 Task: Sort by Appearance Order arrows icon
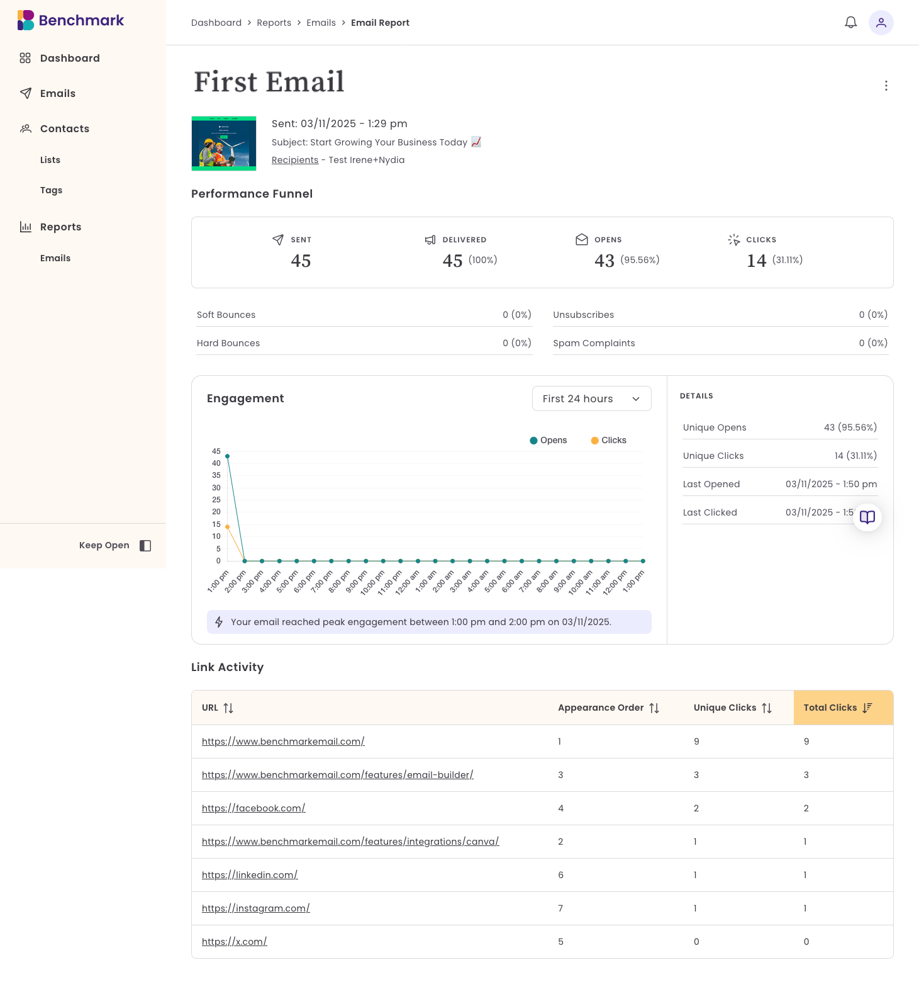click(654, 708)
